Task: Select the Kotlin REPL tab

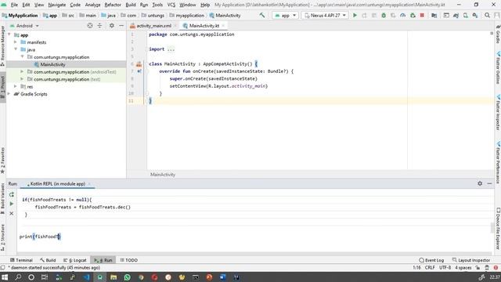Action: coord(57,184)
